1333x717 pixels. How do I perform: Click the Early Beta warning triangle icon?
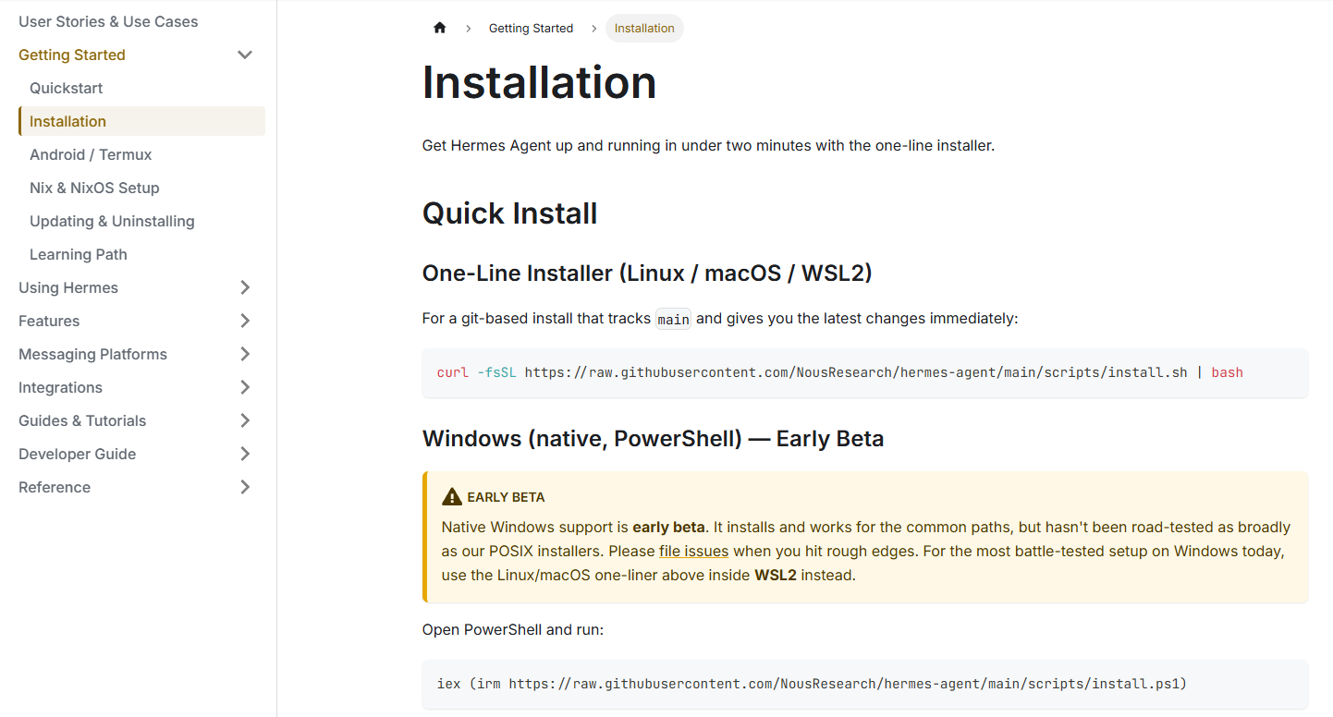pyautogui.click(x=452, y=496)
